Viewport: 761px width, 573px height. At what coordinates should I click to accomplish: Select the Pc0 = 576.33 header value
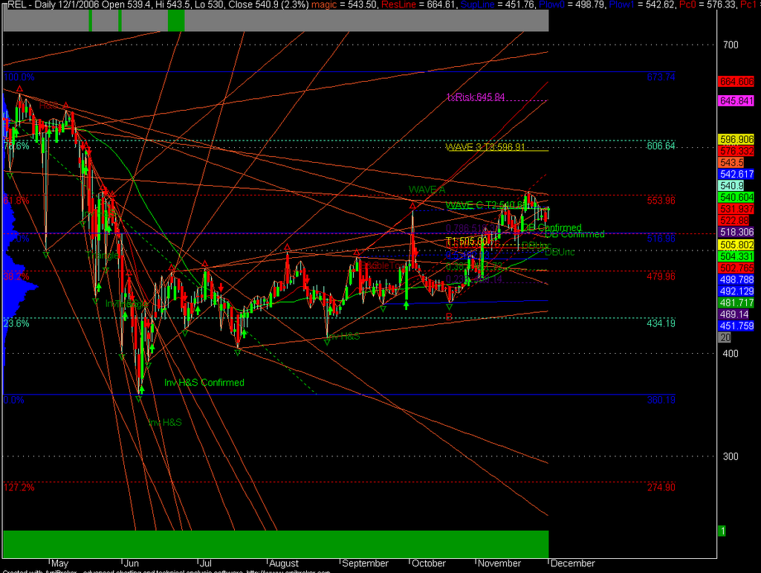pyautogui.click(x=707, y=5)
